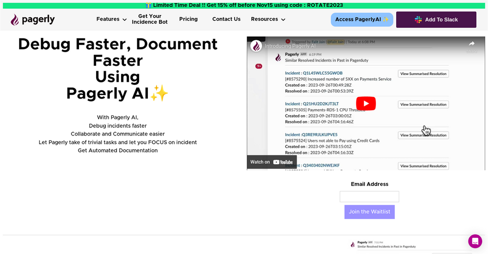Click the gift icon in the promo banner
Screen dimensions: 488x254
[x=148, y=5]
